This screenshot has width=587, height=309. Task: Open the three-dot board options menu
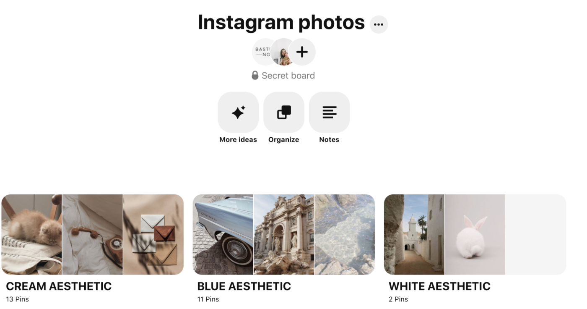tap(379, 24)
